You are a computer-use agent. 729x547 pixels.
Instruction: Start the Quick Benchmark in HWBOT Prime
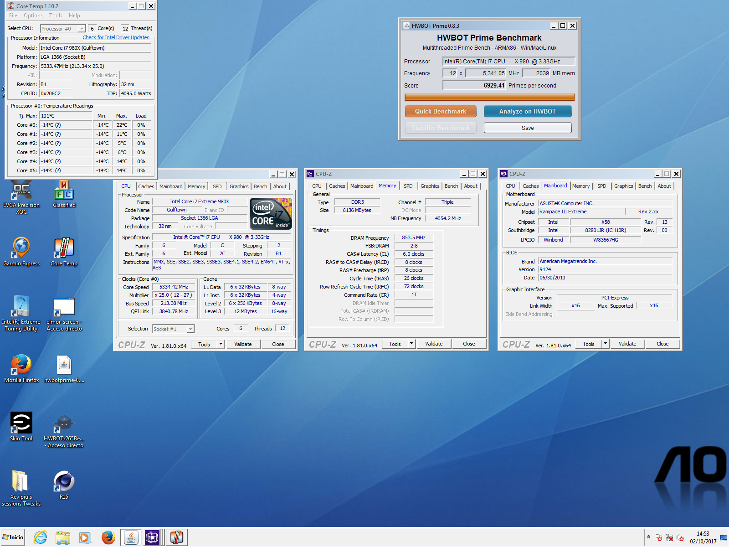pos(441,111)
